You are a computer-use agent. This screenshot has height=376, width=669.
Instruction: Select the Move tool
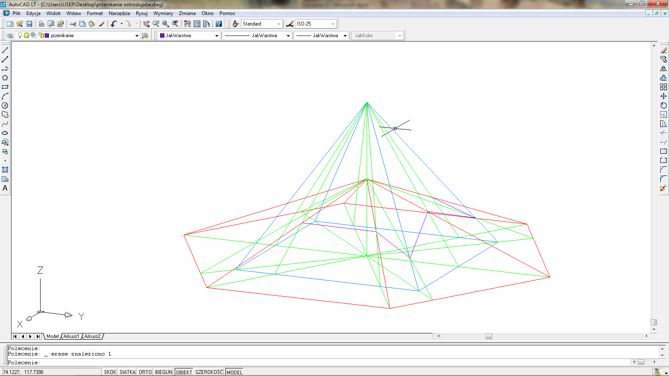pos(664,96)
